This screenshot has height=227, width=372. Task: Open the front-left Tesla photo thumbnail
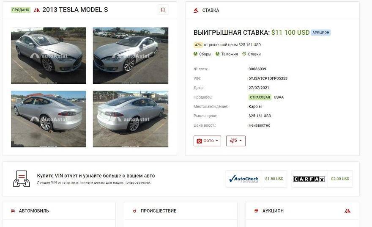(x=49, y=55)
